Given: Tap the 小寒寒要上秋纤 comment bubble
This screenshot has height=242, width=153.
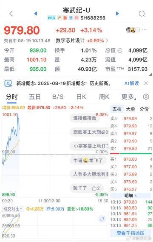Looking at the screenshot, I should [89, 146].
